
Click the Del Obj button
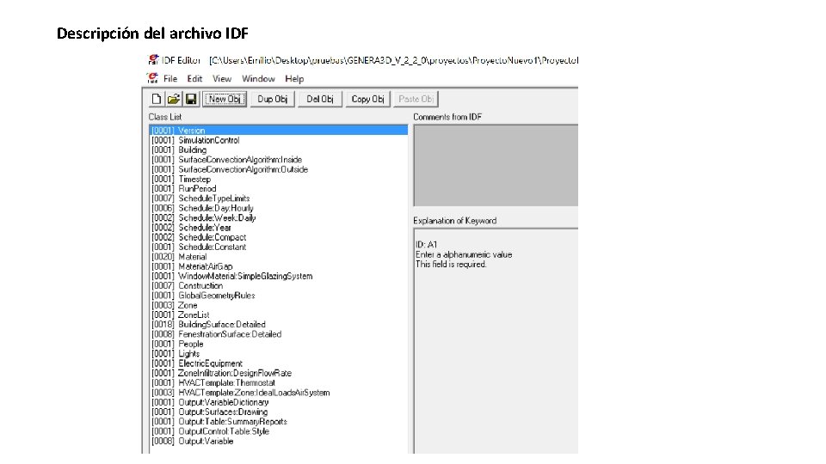[x=320, y=99]
